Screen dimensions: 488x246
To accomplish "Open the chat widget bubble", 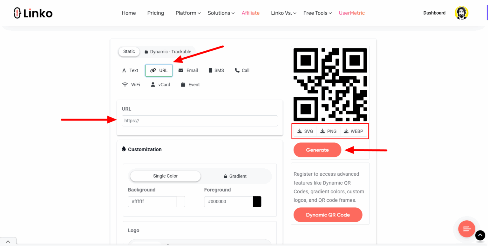I will [x=466, y=229].
